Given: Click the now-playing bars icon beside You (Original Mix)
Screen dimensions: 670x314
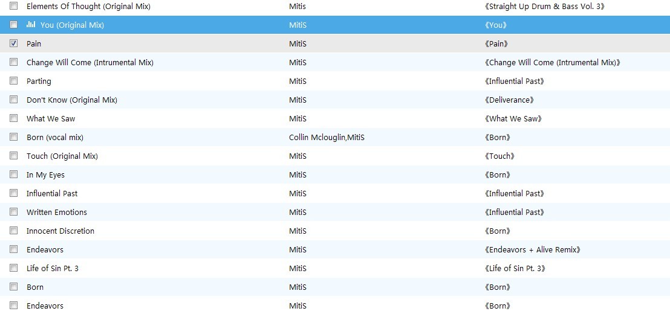Looking at the screenshot, I should pyautogui.click(x=31, y=24).
